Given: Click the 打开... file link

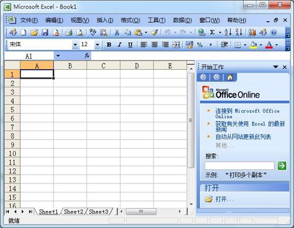Looking at the screenshot, I should (x=225, y=199).
